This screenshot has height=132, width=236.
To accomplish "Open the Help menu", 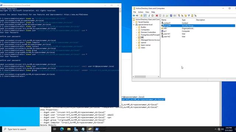I will coord(153,12).
